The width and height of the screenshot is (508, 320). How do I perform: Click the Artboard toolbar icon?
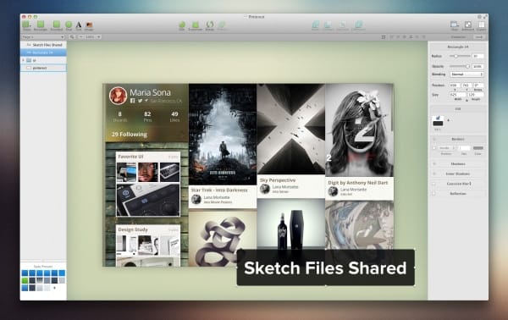(468, 25)
